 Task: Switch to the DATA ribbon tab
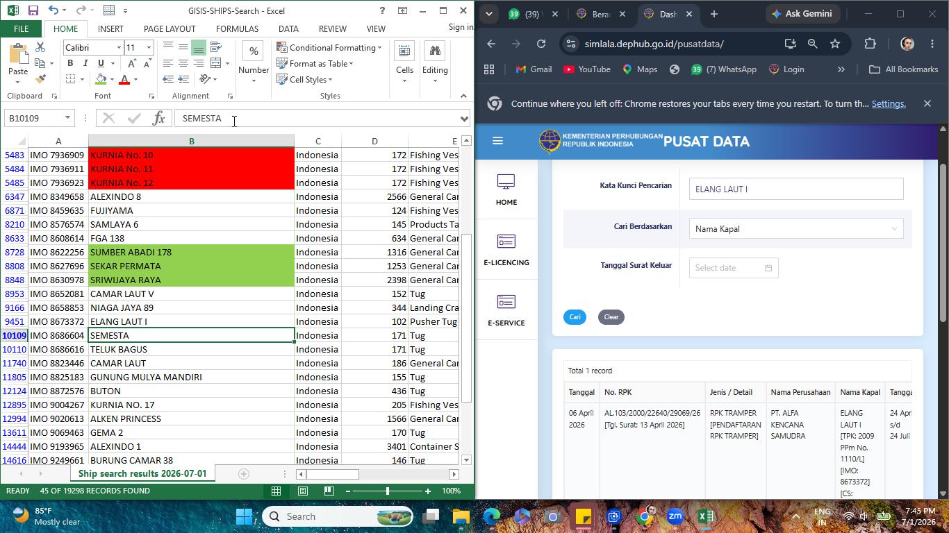click(x=288, y=28)
